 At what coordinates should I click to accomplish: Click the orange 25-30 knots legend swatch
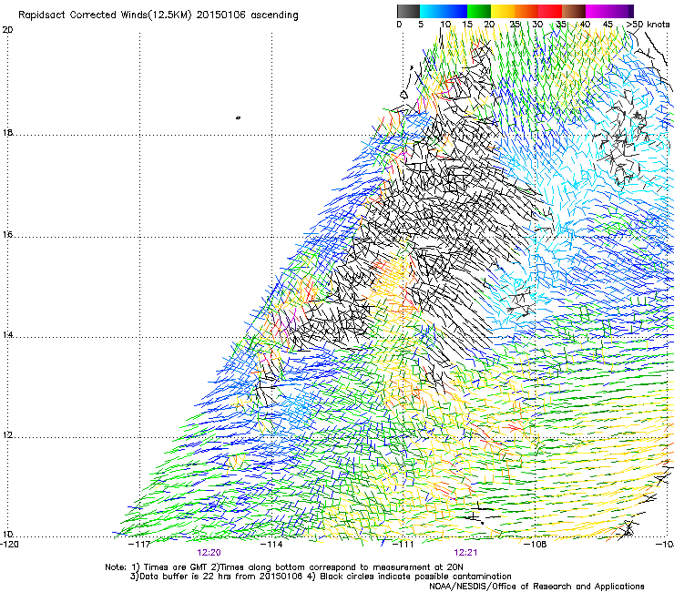click(x=526, y=11)
